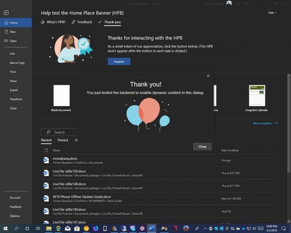This screenshot has height=233, width=291.
Task: Click the document Search field
Action: click(59, 132)
